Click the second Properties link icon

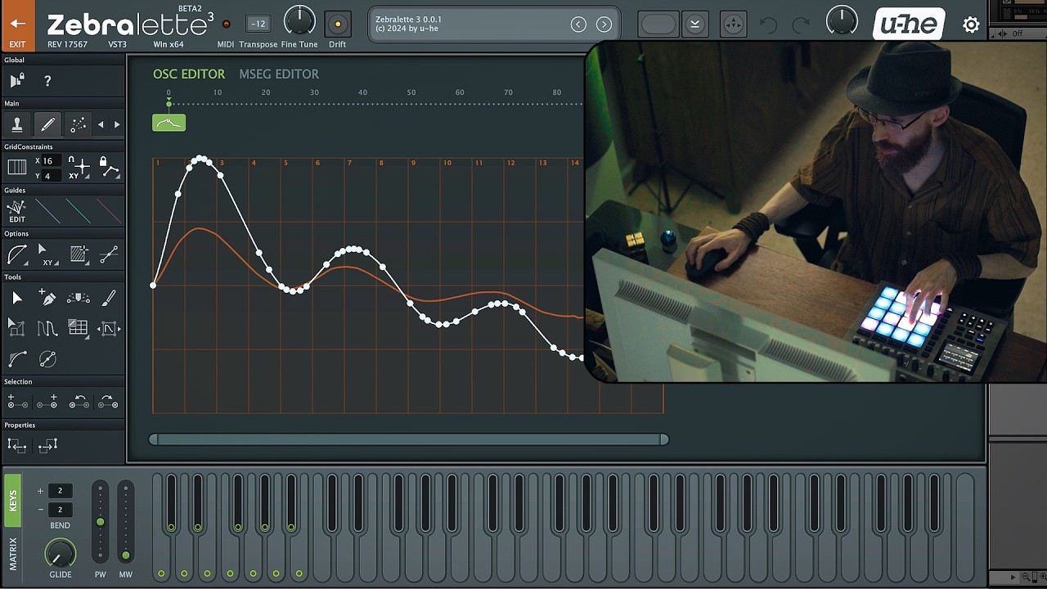point(47,445)
